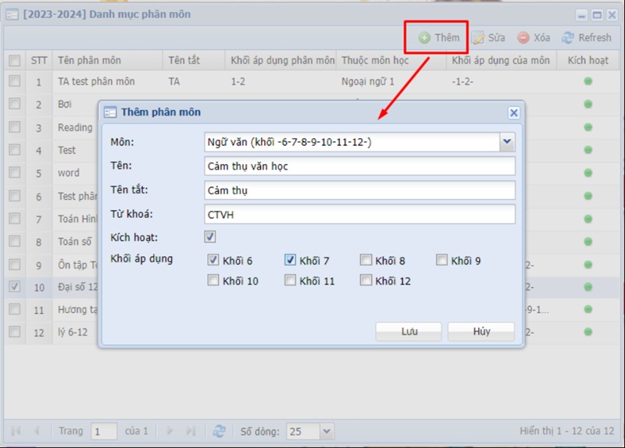The image size is (625, 448).
Task: Click the pagination refresh icon
Action: 219,431
